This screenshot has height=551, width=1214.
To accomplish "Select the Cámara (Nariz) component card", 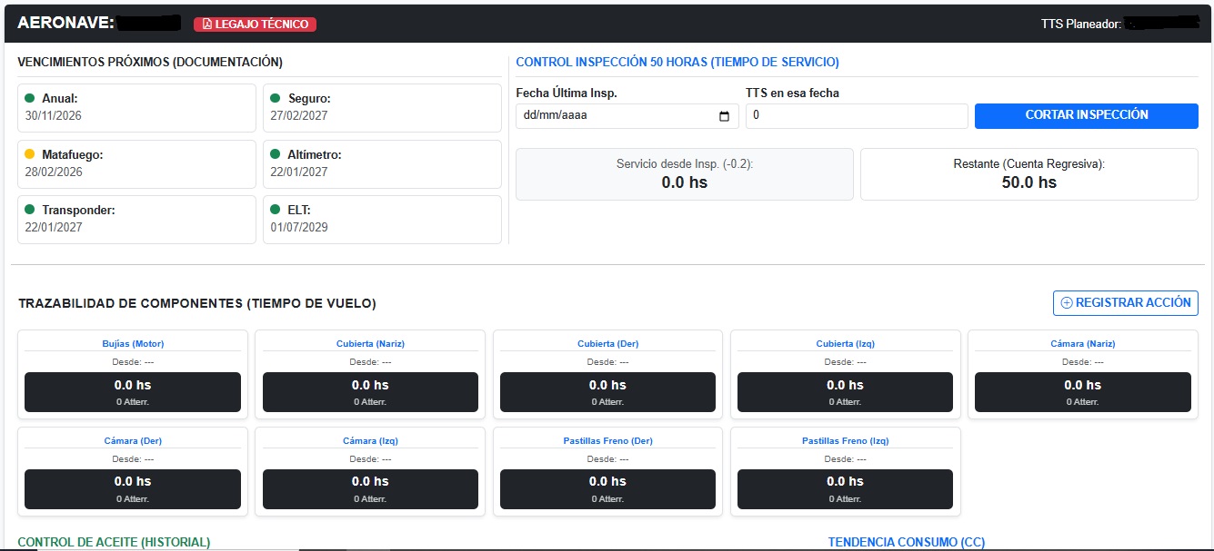I will pyautogui.click(x=1082, y=374).
